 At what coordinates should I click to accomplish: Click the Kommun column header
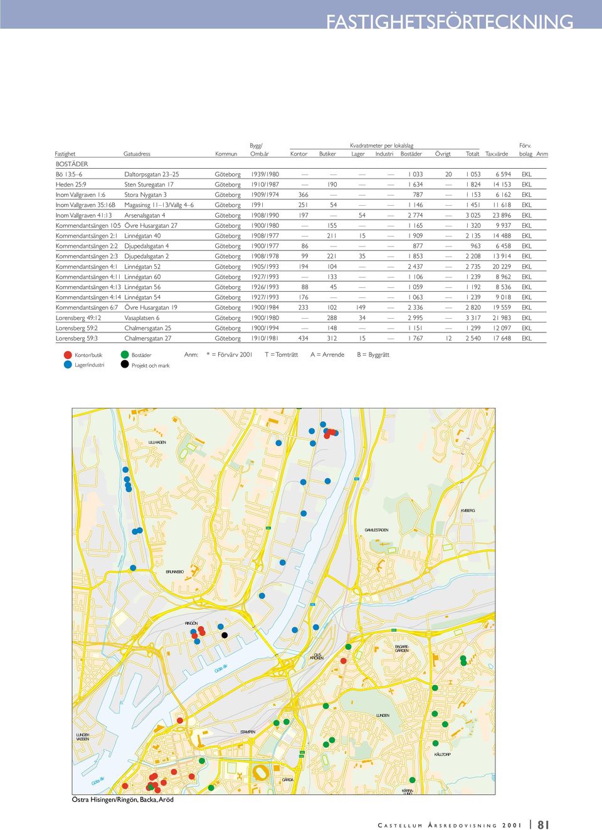point(226,154)
